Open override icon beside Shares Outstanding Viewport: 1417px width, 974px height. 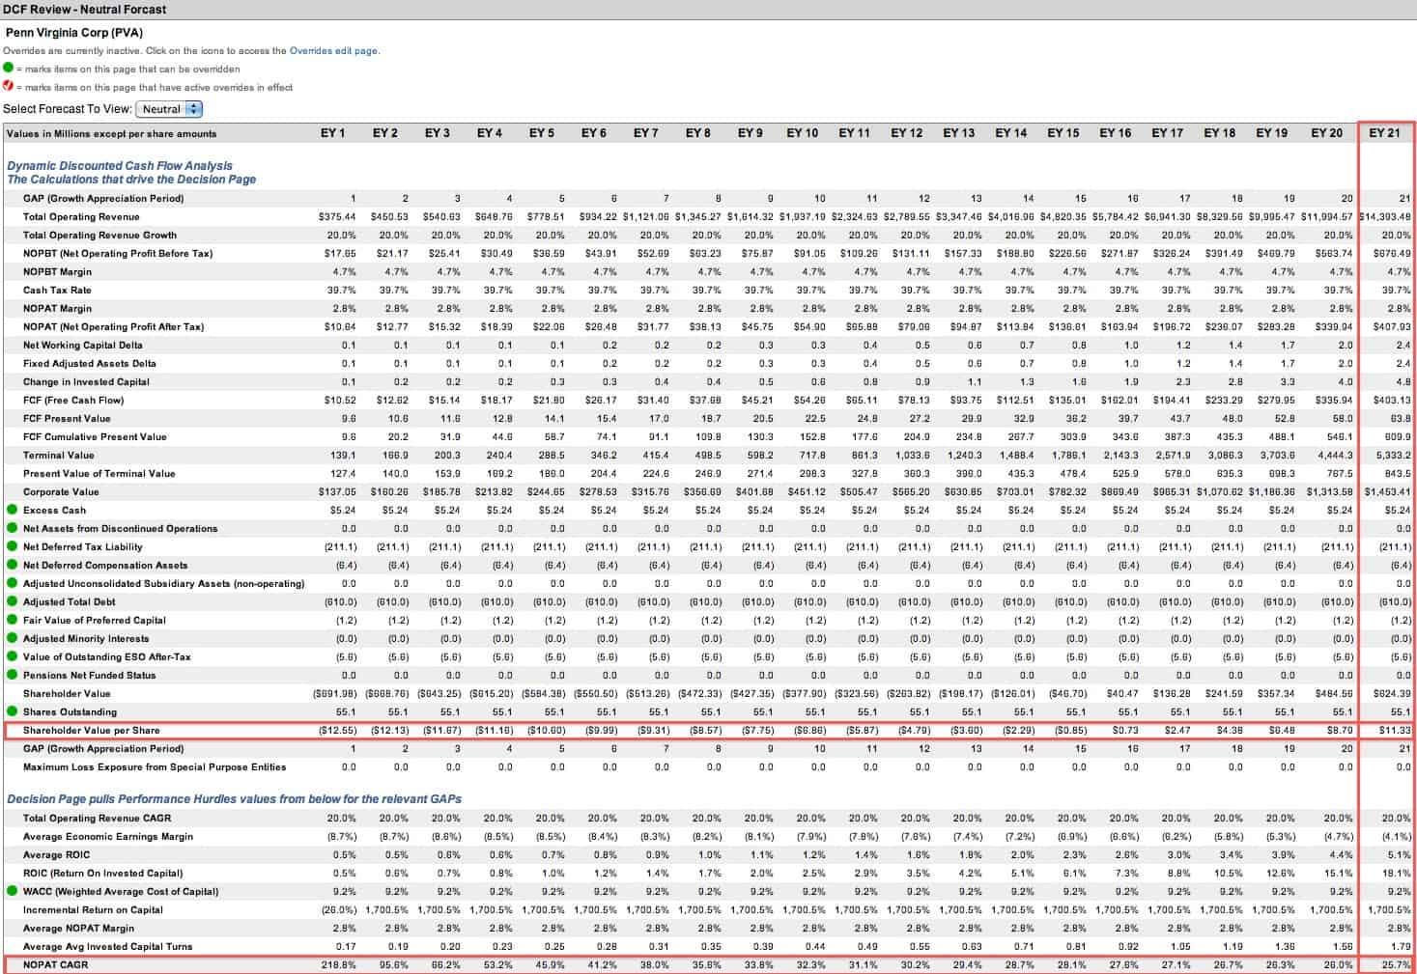tap(12, 711)
